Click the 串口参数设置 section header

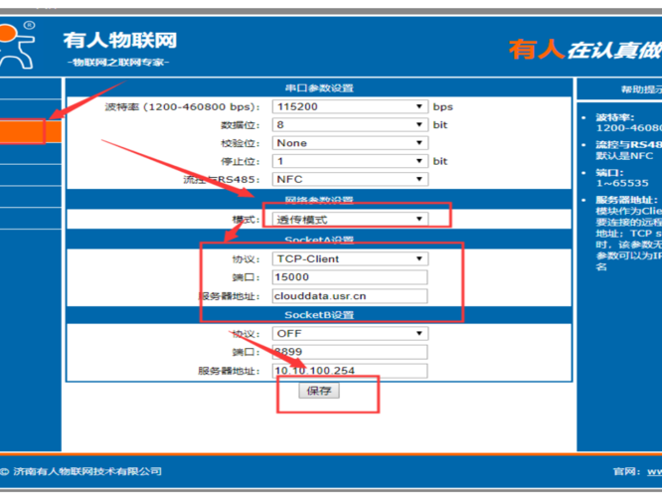[319, 88]
